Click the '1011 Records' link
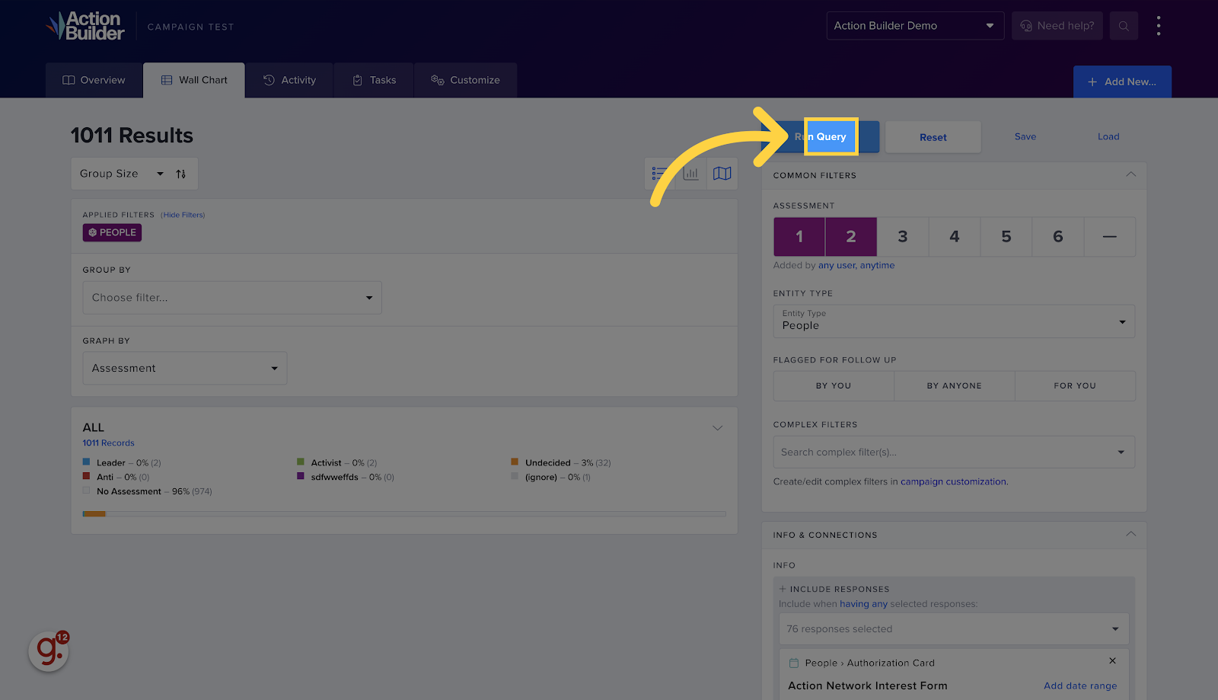This screenshot has height=700, width=1218. click(108, 443)
